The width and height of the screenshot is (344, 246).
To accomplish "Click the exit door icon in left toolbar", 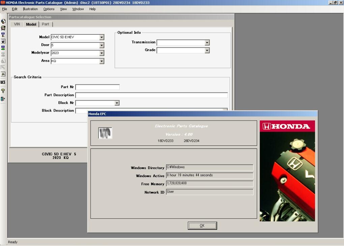I will [3, 99].
